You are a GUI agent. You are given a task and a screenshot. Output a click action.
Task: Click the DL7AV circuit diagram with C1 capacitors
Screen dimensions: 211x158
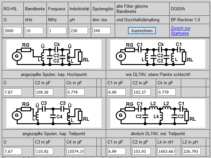(x=158, y=54)
